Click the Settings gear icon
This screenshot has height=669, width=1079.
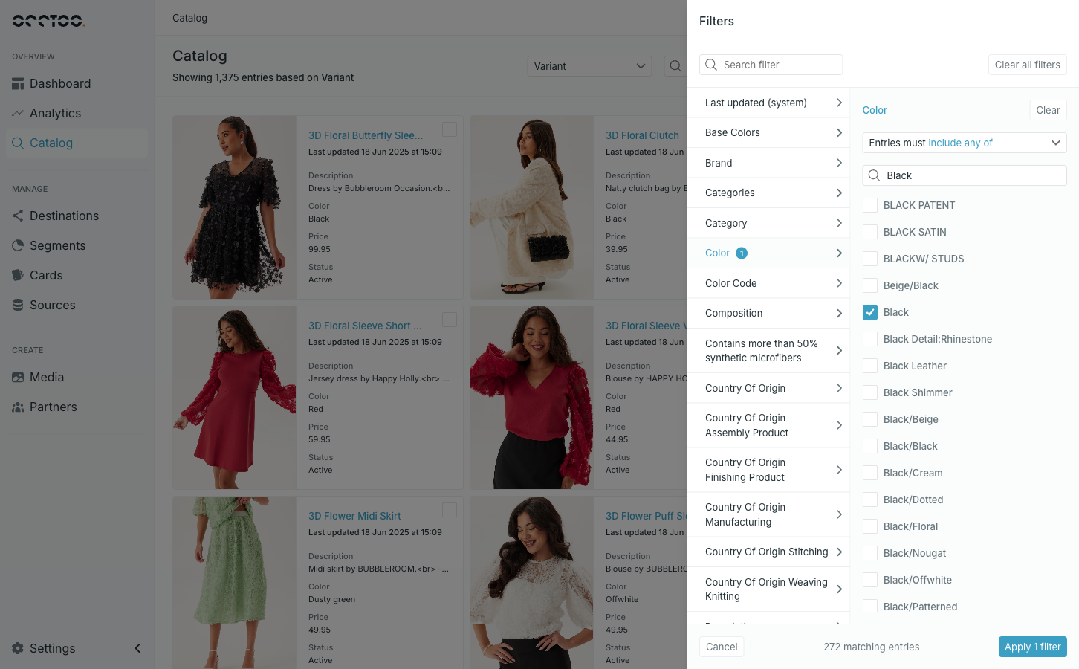[x=18, y=648]
